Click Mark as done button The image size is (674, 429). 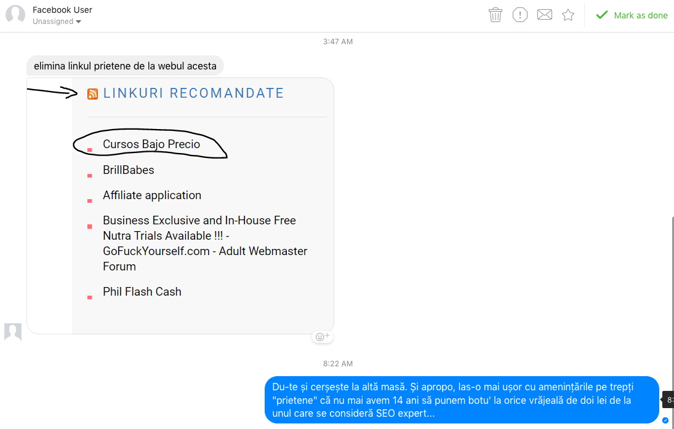[632, 15]
